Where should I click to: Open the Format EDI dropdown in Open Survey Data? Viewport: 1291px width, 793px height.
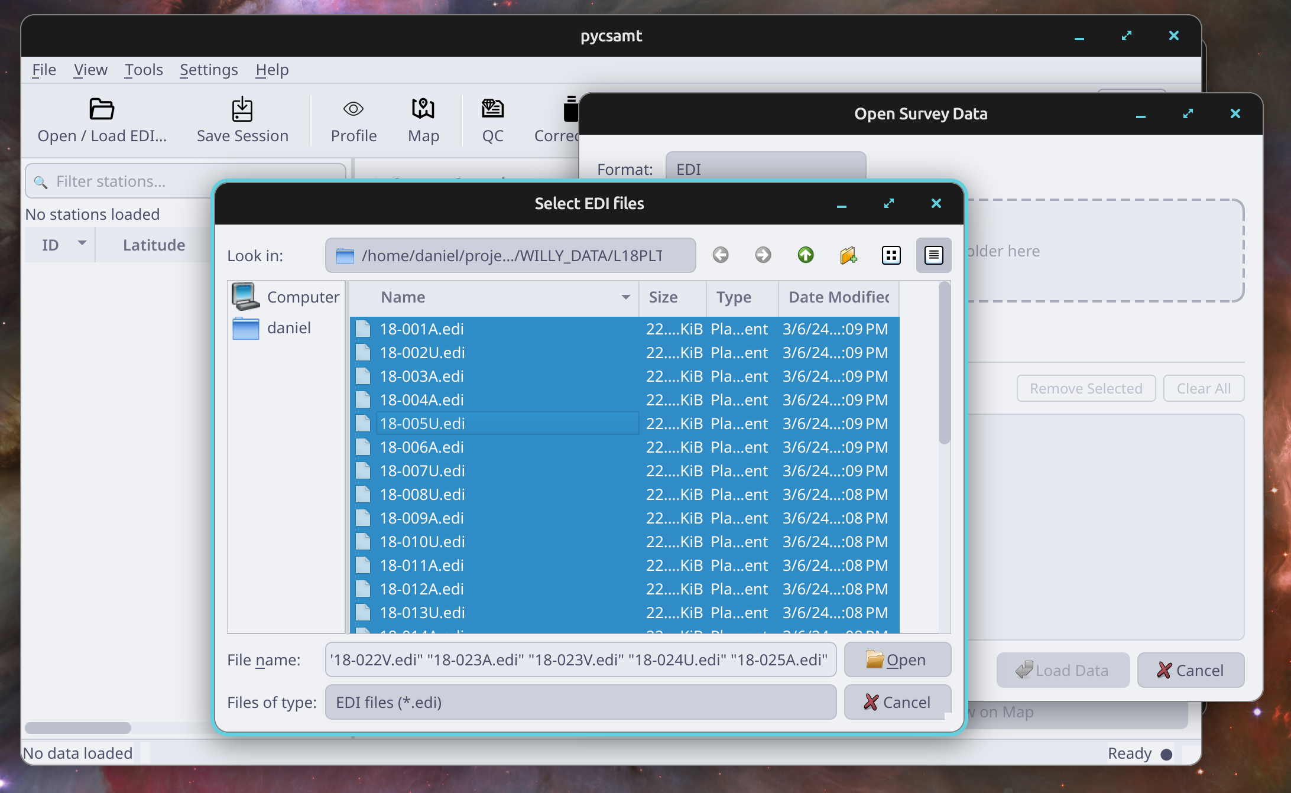point(765,169)
